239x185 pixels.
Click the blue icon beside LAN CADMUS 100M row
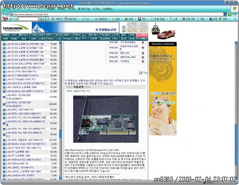click(x=4, y=87)
